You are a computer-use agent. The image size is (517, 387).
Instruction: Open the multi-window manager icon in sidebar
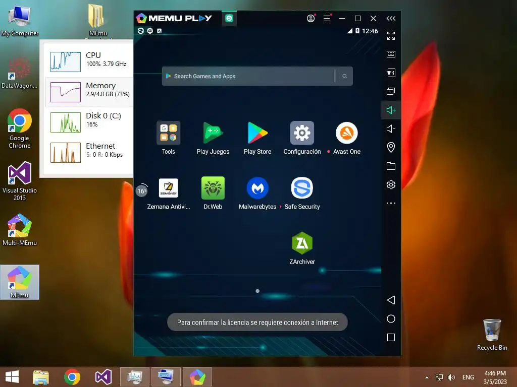pyautogui.click(x=391, y=92)
